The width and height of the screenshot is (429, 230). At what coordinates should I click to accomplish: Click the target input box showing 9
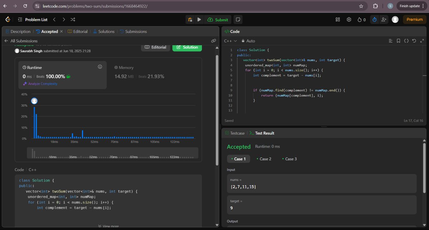(x=322, y=205)
